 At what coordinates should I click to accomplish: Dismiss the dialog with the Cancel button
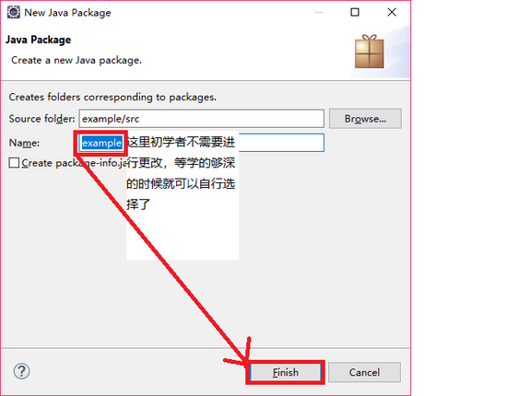(x=364, y=372)
